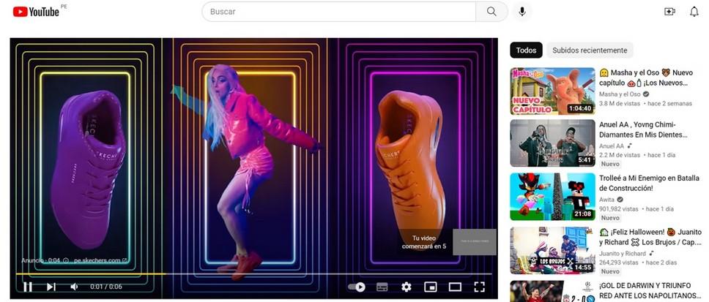Switch to theater mode

coord(455,287)
